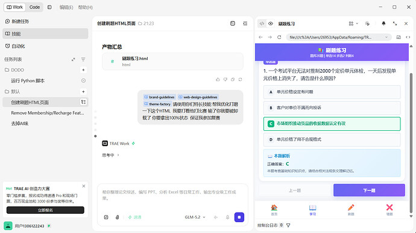Open preview layout grid dropdown
The width and height of the screenshot is (416, 233).
tap(353, 23)
